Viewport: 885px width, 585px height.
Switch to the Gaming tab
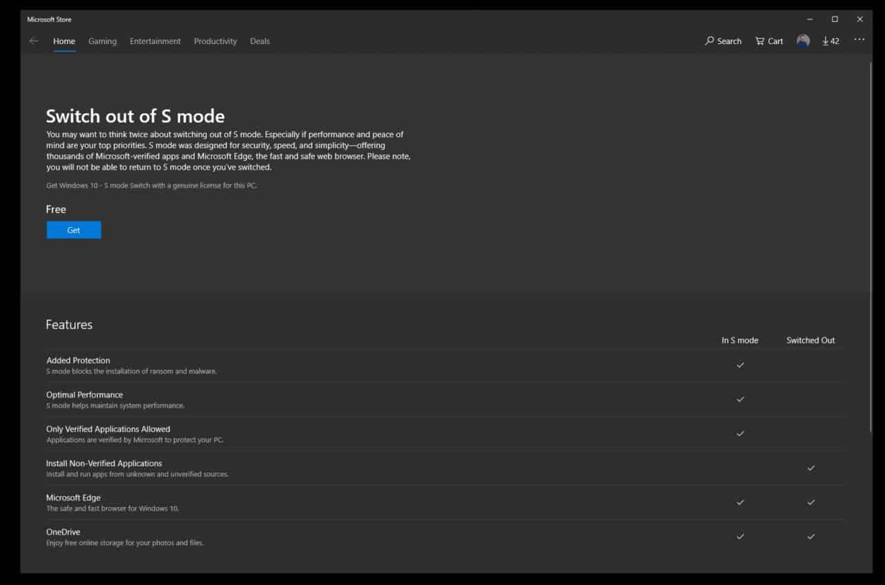click(102, 41)
